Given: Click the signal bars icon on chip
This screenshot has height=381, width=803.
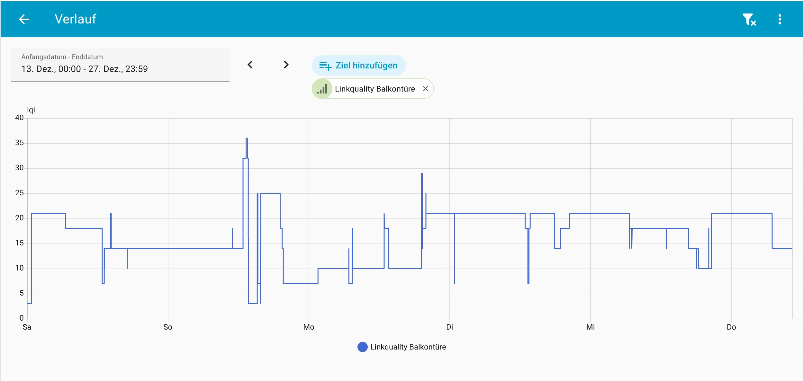Looking at the screenshot, I should 322,89.
